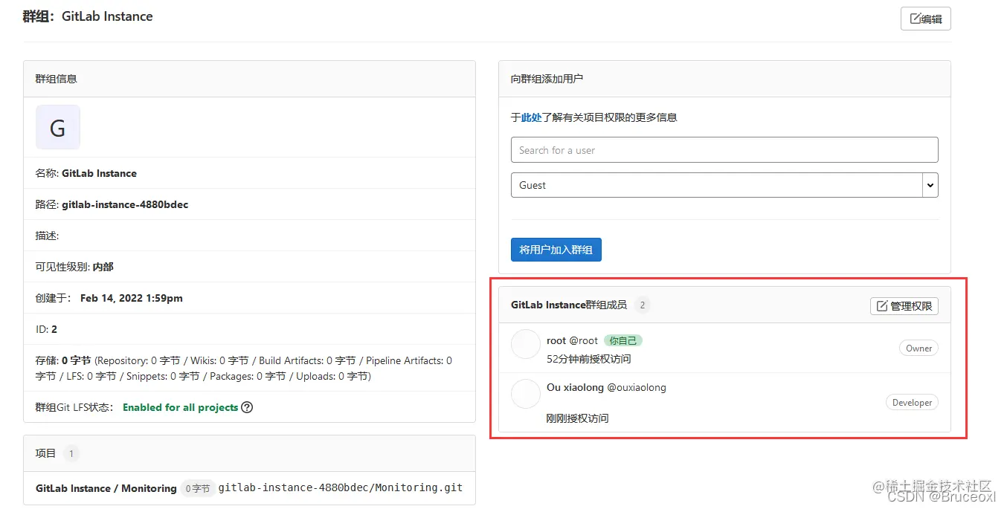This screenshot has width=1007, height=509.
Task: Click the 存储 0 字节 storage row
Action: [x=249, y=368]
